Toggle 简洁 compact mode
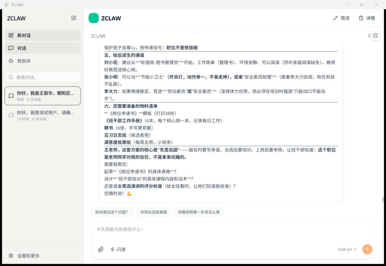The width and height of the screenshot is (386, 266). pyautogui.click(x=341, y=18)
